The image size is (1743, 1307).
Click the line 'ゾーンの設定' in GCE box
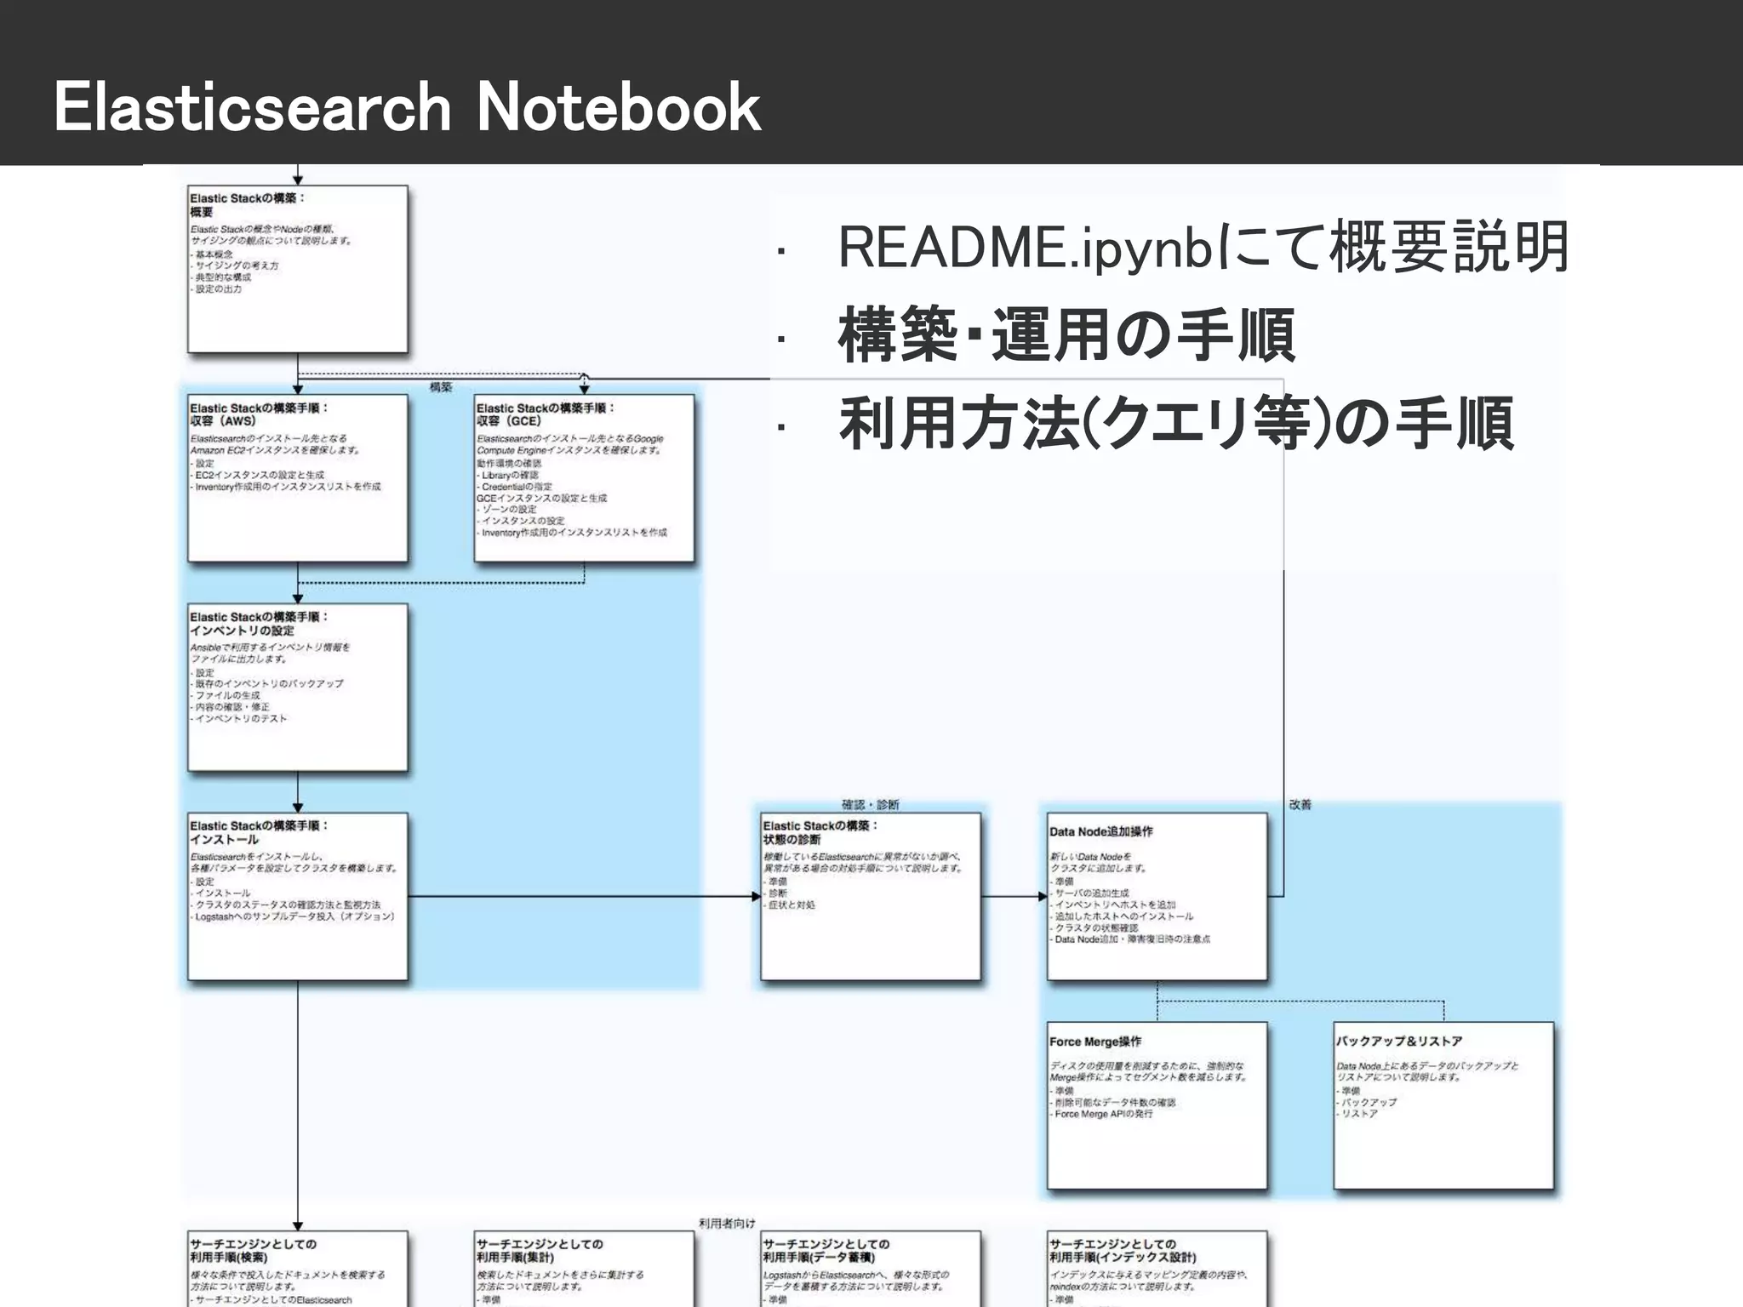click(x=508, y=509)
